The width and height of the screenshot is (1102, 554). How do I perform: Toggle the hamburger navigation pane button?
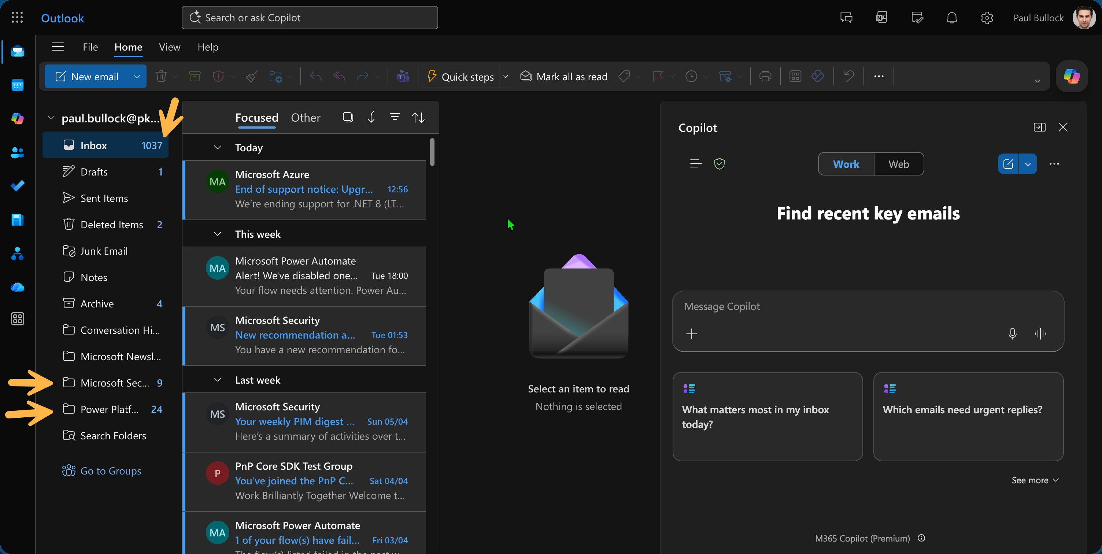pyautogui.click(x=58, y=47)
